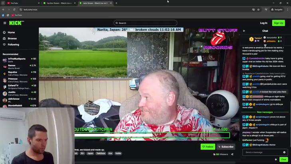Open Repullze recommended channel

(x=19, y=73)
